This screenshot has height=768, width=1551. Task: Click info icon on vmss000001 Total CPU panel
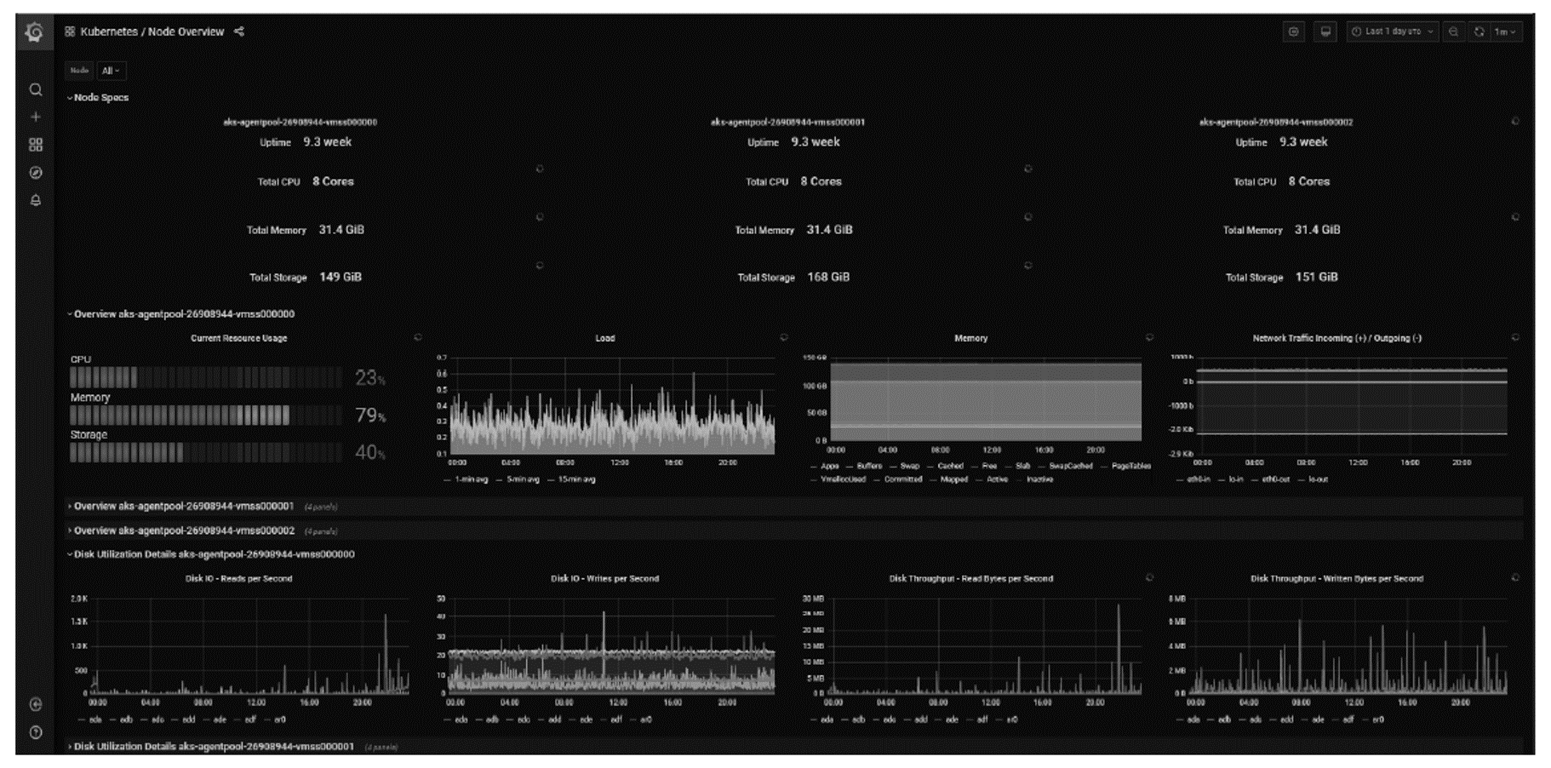pos(1028,169)
